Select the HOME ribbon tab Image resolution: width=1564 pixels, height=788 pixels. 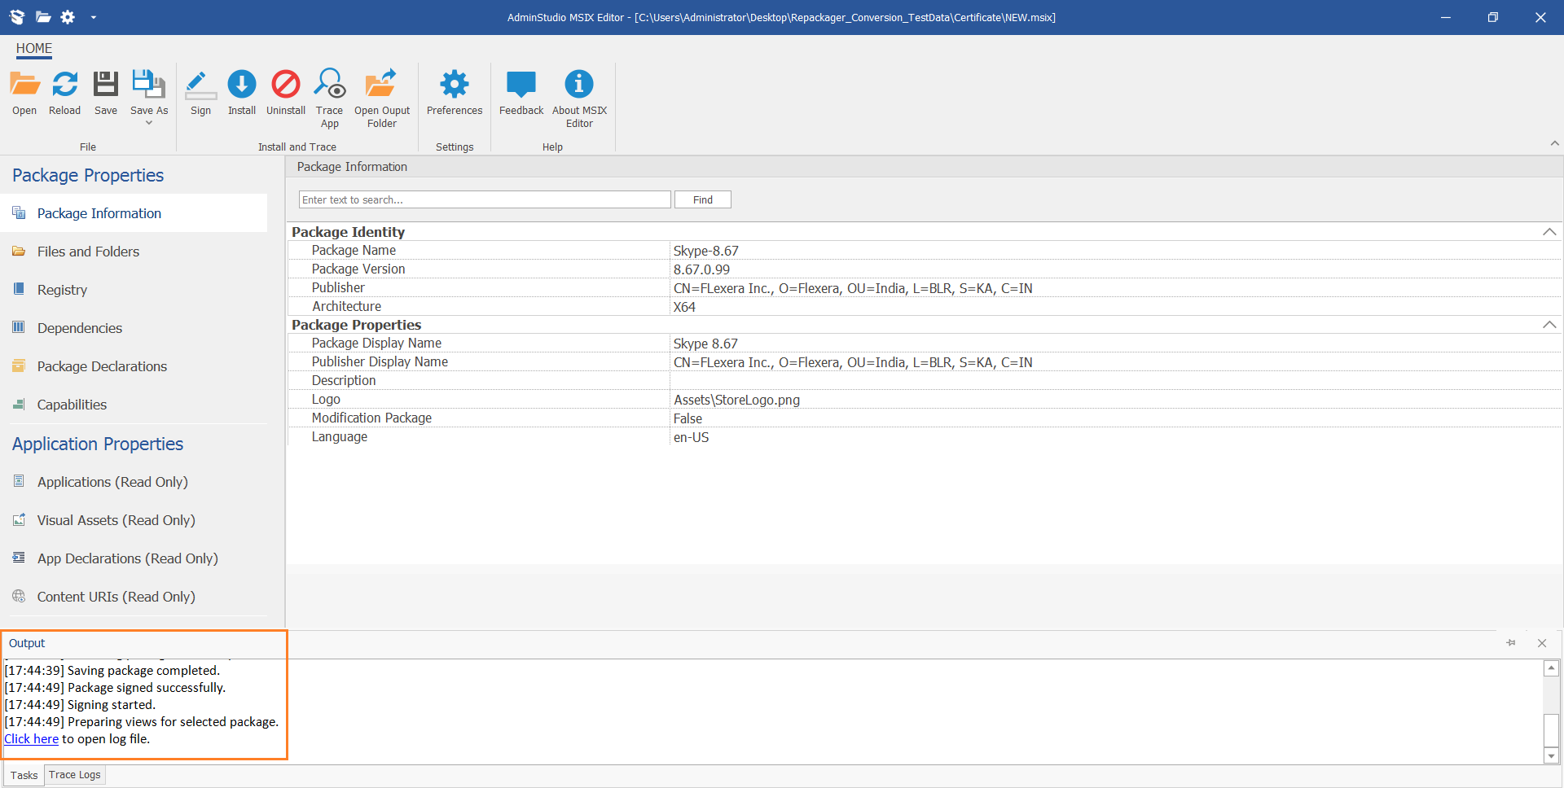coord(33,49)
